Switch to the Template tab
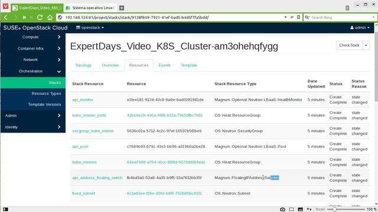The height and width of the screenshot is (212, 378). click(189, 65)
